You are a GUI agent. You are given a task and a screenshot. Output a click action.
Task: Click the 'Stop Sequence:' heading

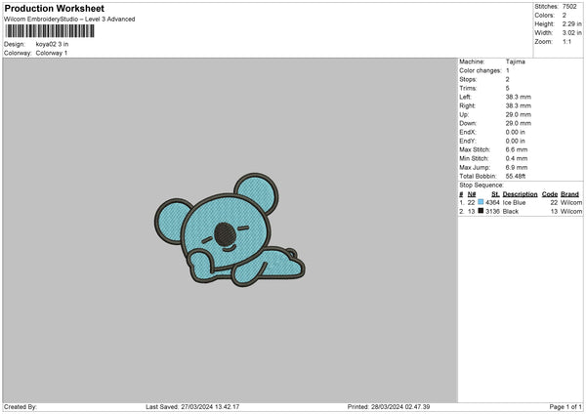point(481,186)
